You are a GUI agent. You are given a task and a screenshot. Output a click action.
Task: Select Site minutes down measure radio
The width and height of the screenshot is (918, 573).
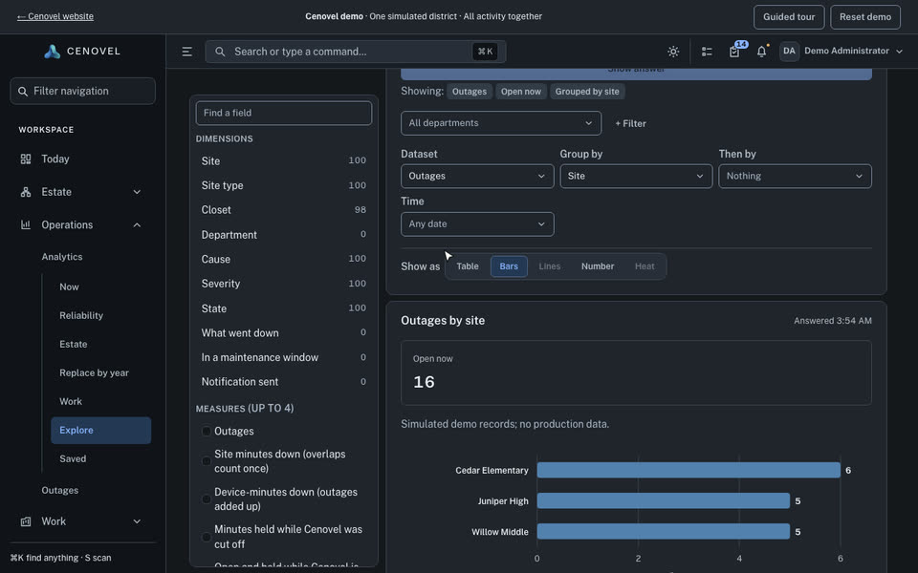click(207, 461)
